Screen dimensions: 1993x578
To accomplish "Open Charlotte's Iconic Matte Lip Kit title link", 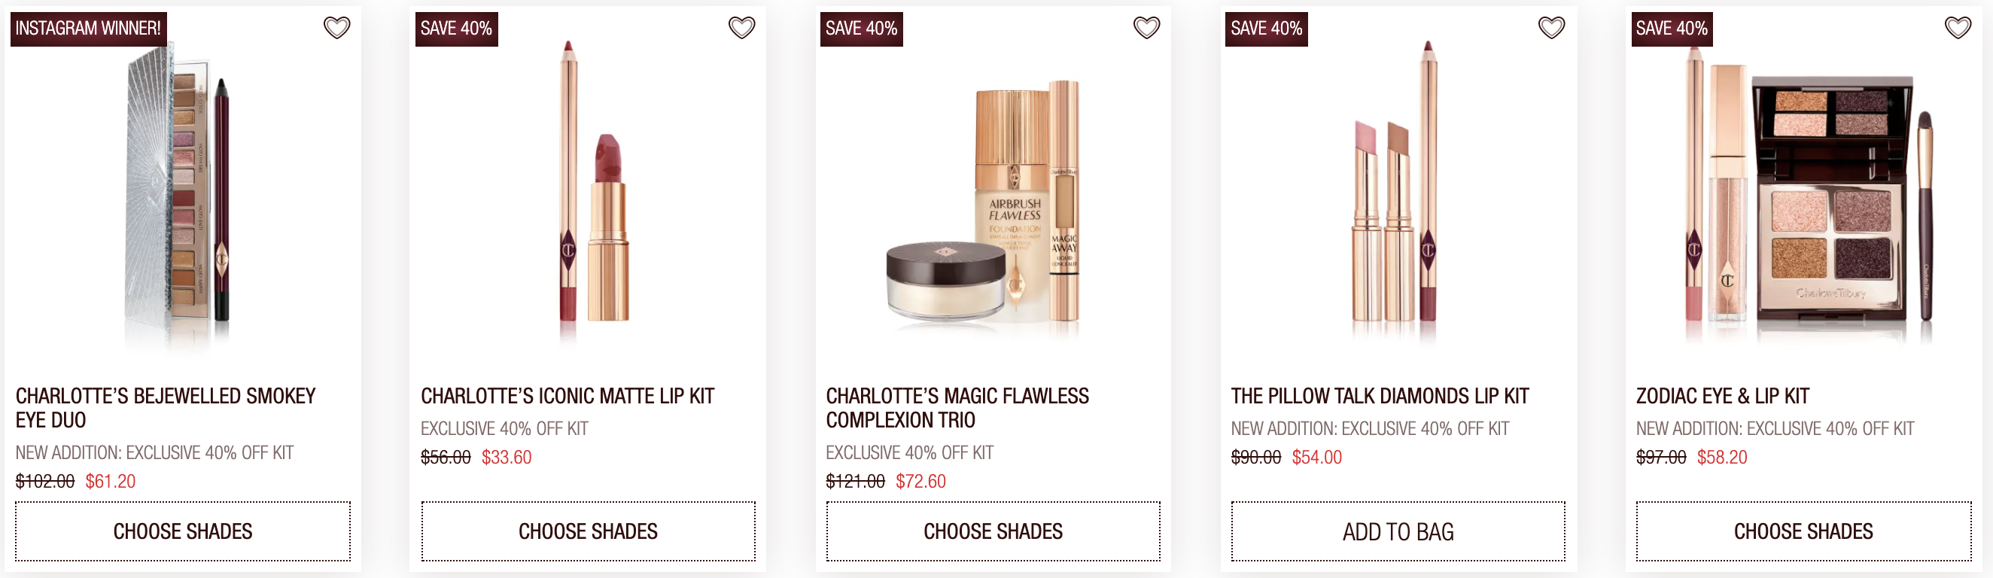I will click(567, 396).
